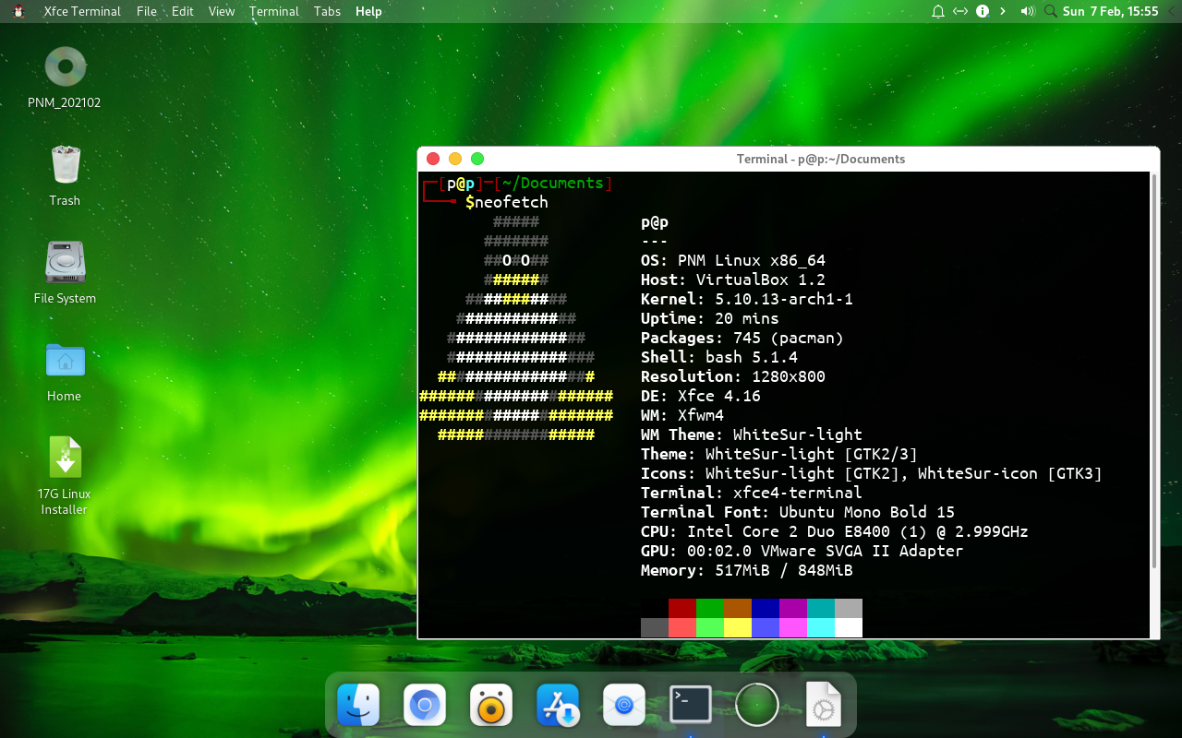1182x738 pixels.
Task: Open the Help menu
Action: (368, 11)
